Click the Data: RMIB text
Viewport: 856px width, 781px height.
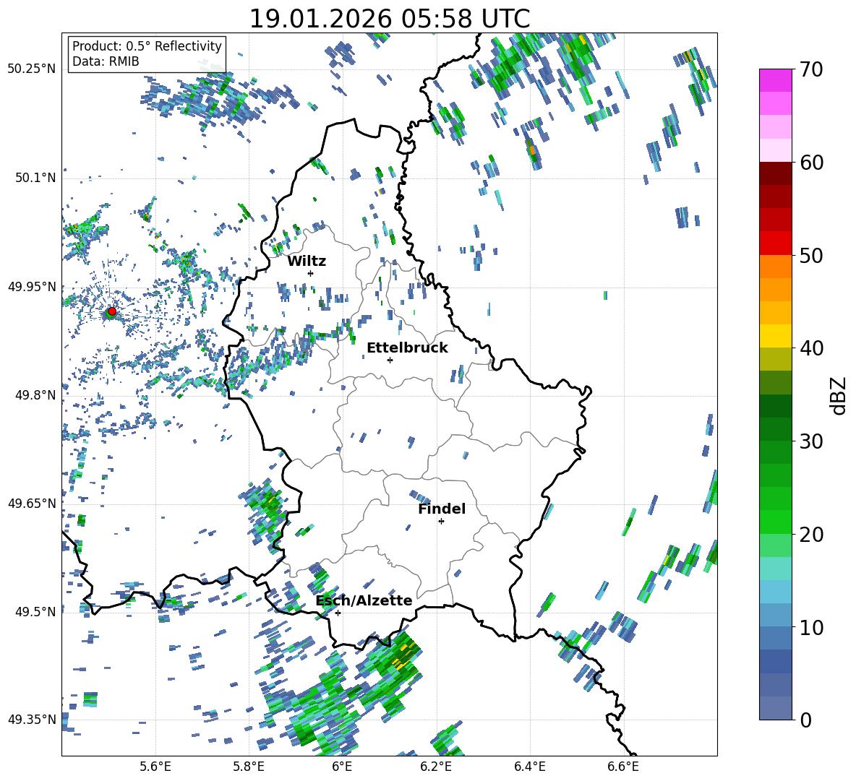point(106,61)
